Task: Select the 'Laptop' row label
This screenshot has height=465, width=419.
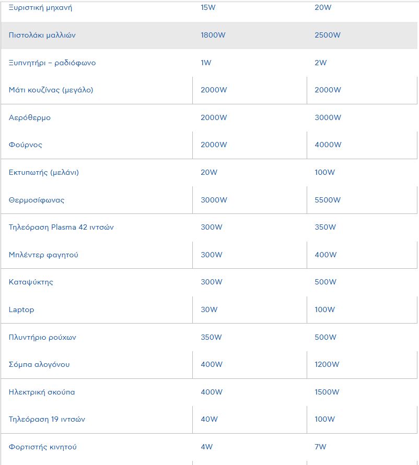Action: 21,310
